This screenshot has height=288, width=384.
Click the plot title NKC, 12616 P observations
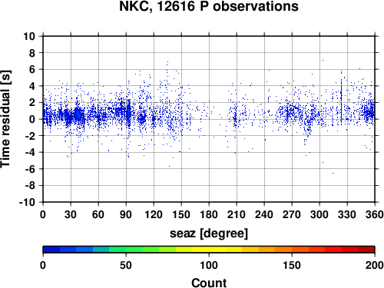tap(209, 6)
